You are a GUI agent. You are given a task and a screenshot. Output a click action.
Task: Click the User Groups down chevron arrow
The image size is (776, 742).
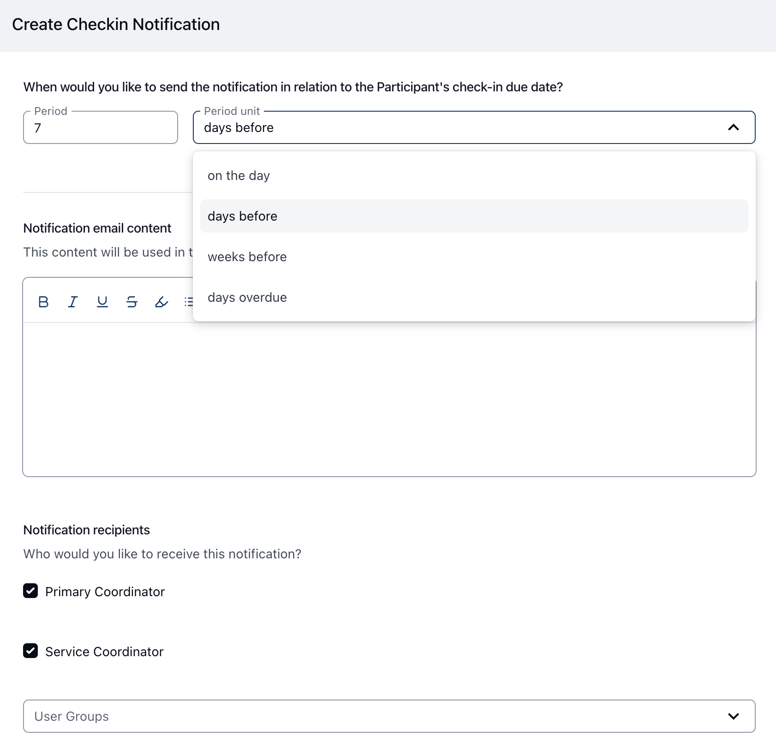(733, 716)
